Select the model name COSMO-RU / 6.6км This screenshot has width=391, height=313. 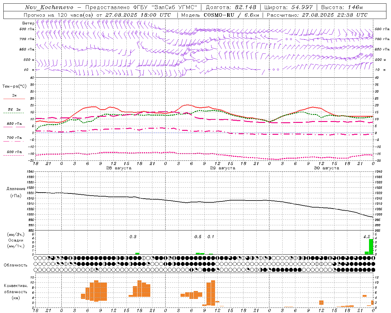click(x=232, y=15)
